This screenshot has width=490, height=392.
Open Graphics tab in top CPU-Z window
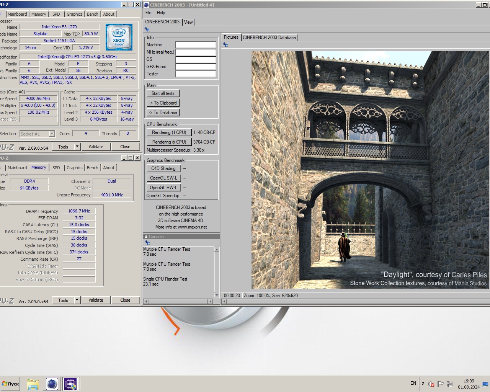(74, 14)
